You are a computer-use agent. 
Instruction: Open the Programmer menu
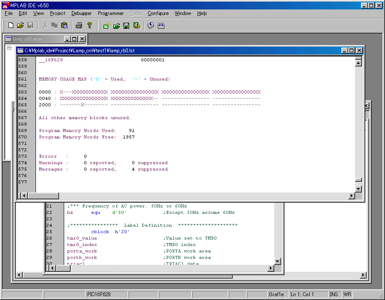pos(111,13)
